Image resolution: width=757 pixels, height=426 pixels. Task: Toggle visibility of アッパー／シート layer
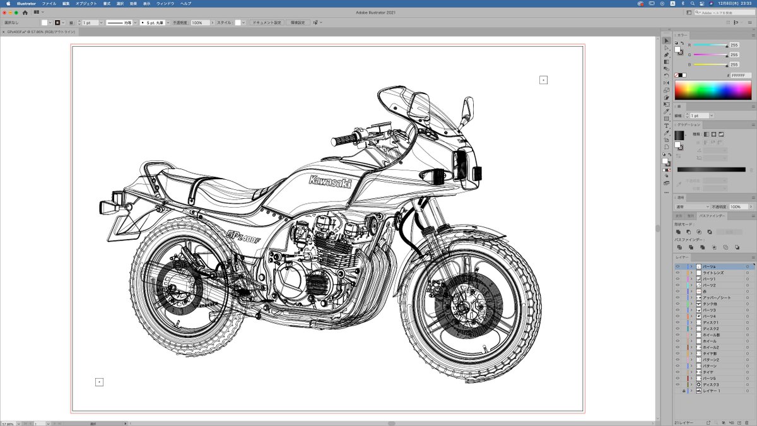(678, 297)
